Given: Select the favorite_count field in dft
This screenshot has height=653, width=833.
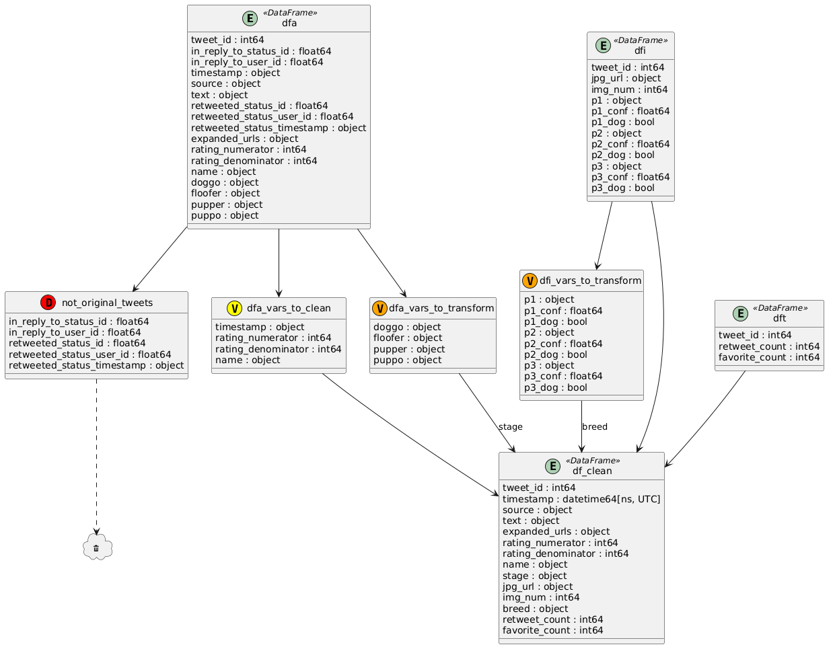Looking at the screenshot, I should (769, 357).
